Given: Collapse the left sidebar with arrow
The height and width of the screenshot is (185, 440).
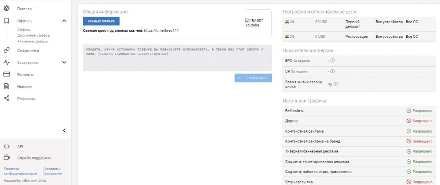Looking at the screenshot, I should coord(64,131).
